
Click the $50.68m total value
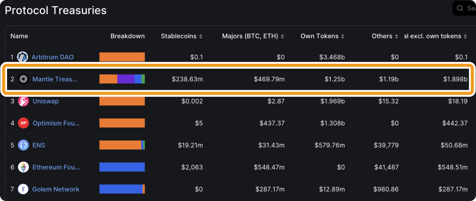coord(454,145)
